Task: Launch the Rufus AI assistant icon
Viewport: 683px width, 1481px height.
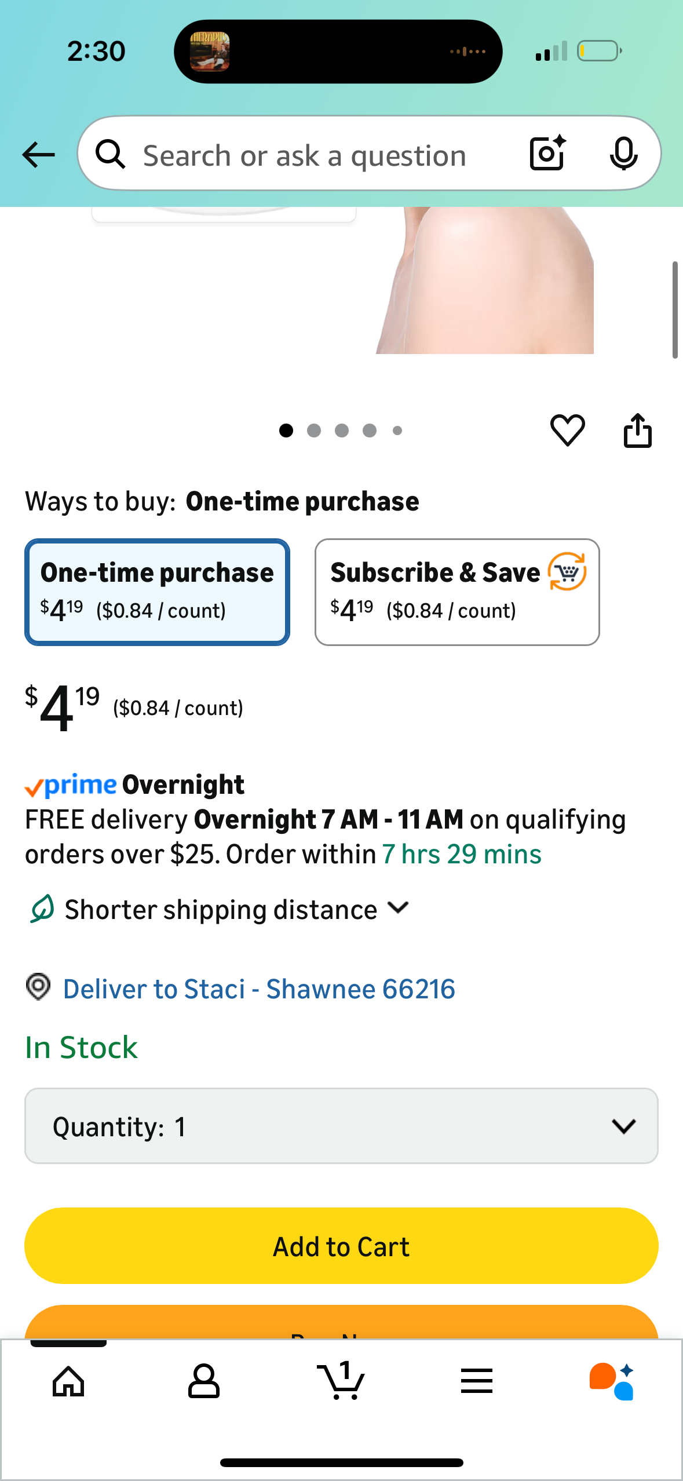Action: pyautogui.click(x=611, y=1381)
